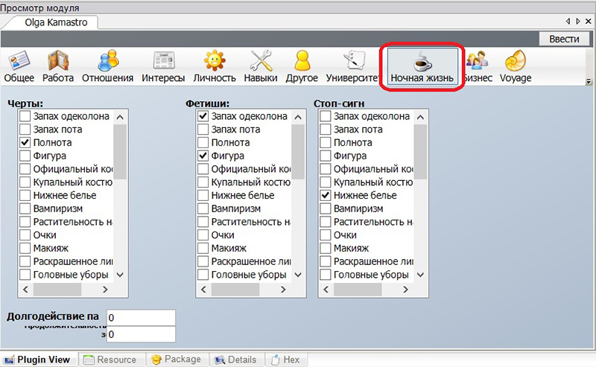
Task: Open the Voyage shell icon
Action: coord(516,61)
